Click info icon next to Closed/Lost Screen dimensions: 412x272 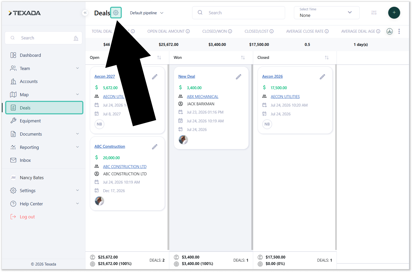coord(272,31)
